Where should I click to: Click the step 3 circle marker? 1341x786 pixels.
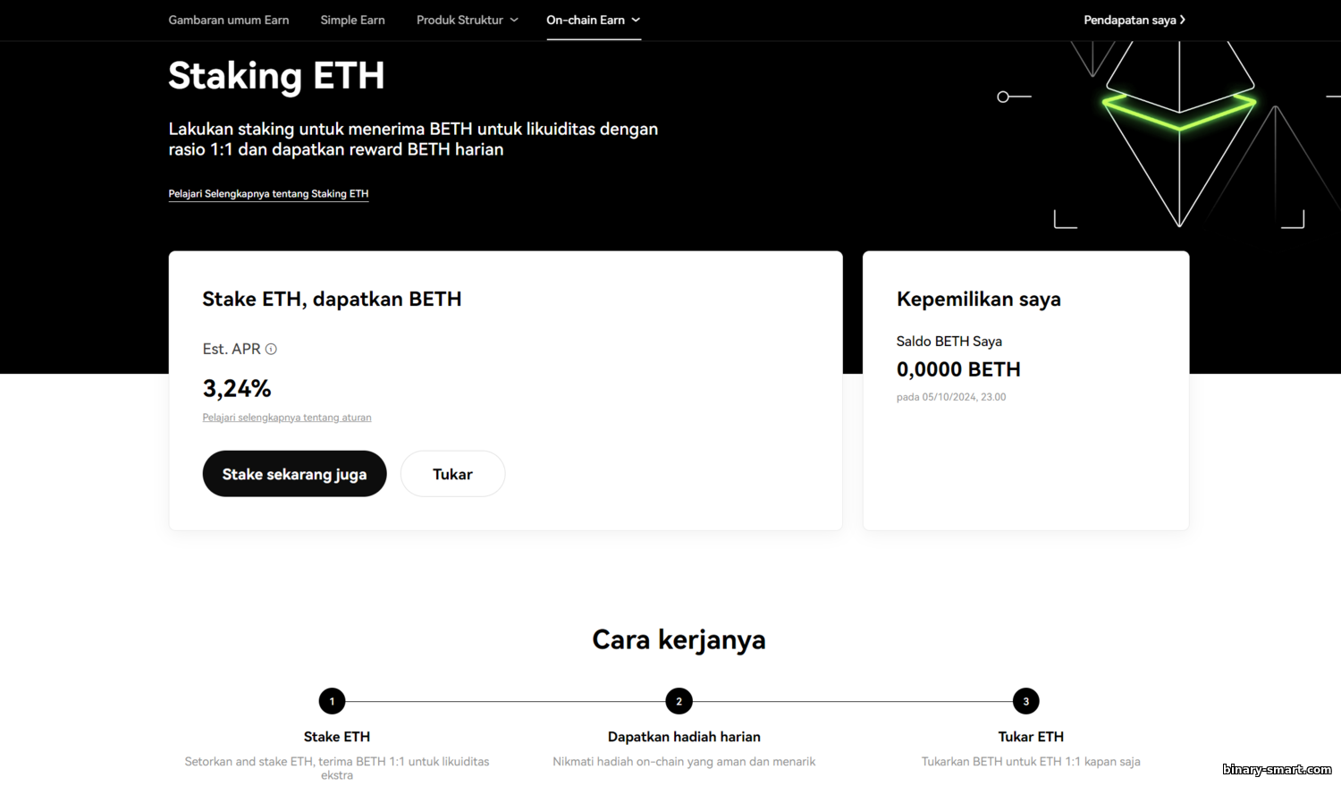click(1026, 701)
